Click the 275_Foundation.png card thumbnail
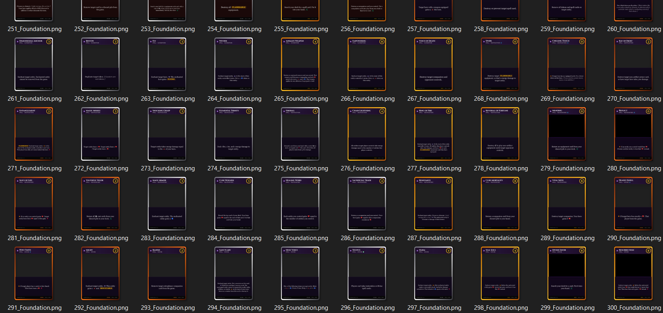The image size is (663, 313). tap(300, 134)
